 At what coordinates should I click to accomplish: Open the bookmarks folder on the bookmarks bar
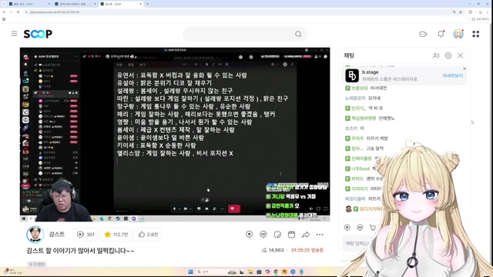[481, 19]
